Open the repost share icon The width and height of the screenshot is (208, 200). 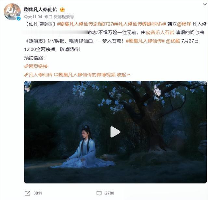[27, 193]
